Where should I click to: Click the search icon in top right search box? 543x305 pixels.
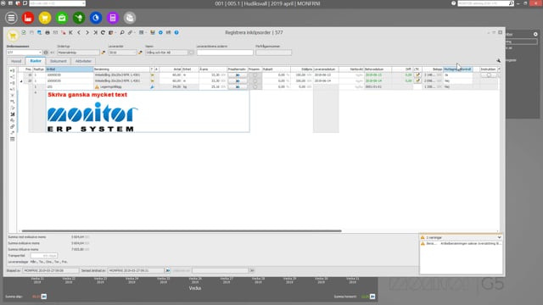[511, 3]
